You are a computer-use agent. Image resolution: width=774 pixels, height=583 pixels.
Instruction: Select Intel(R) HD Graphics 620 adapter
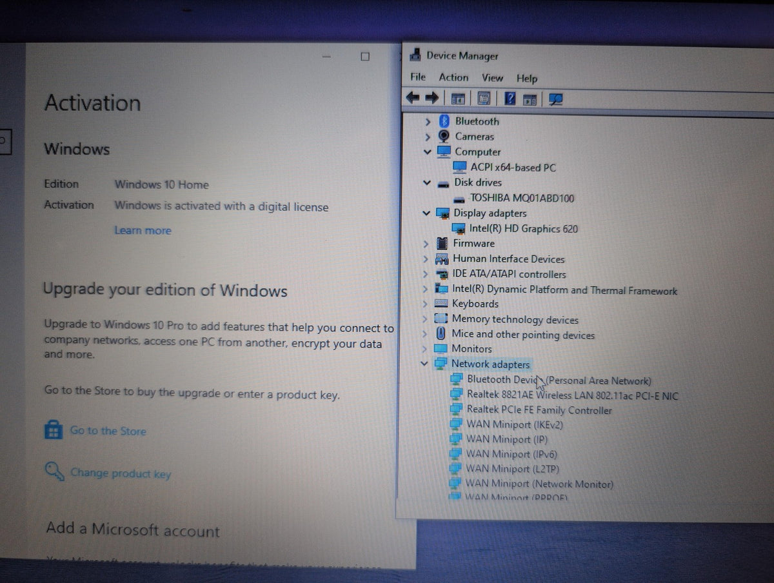(x=523, y=228)
